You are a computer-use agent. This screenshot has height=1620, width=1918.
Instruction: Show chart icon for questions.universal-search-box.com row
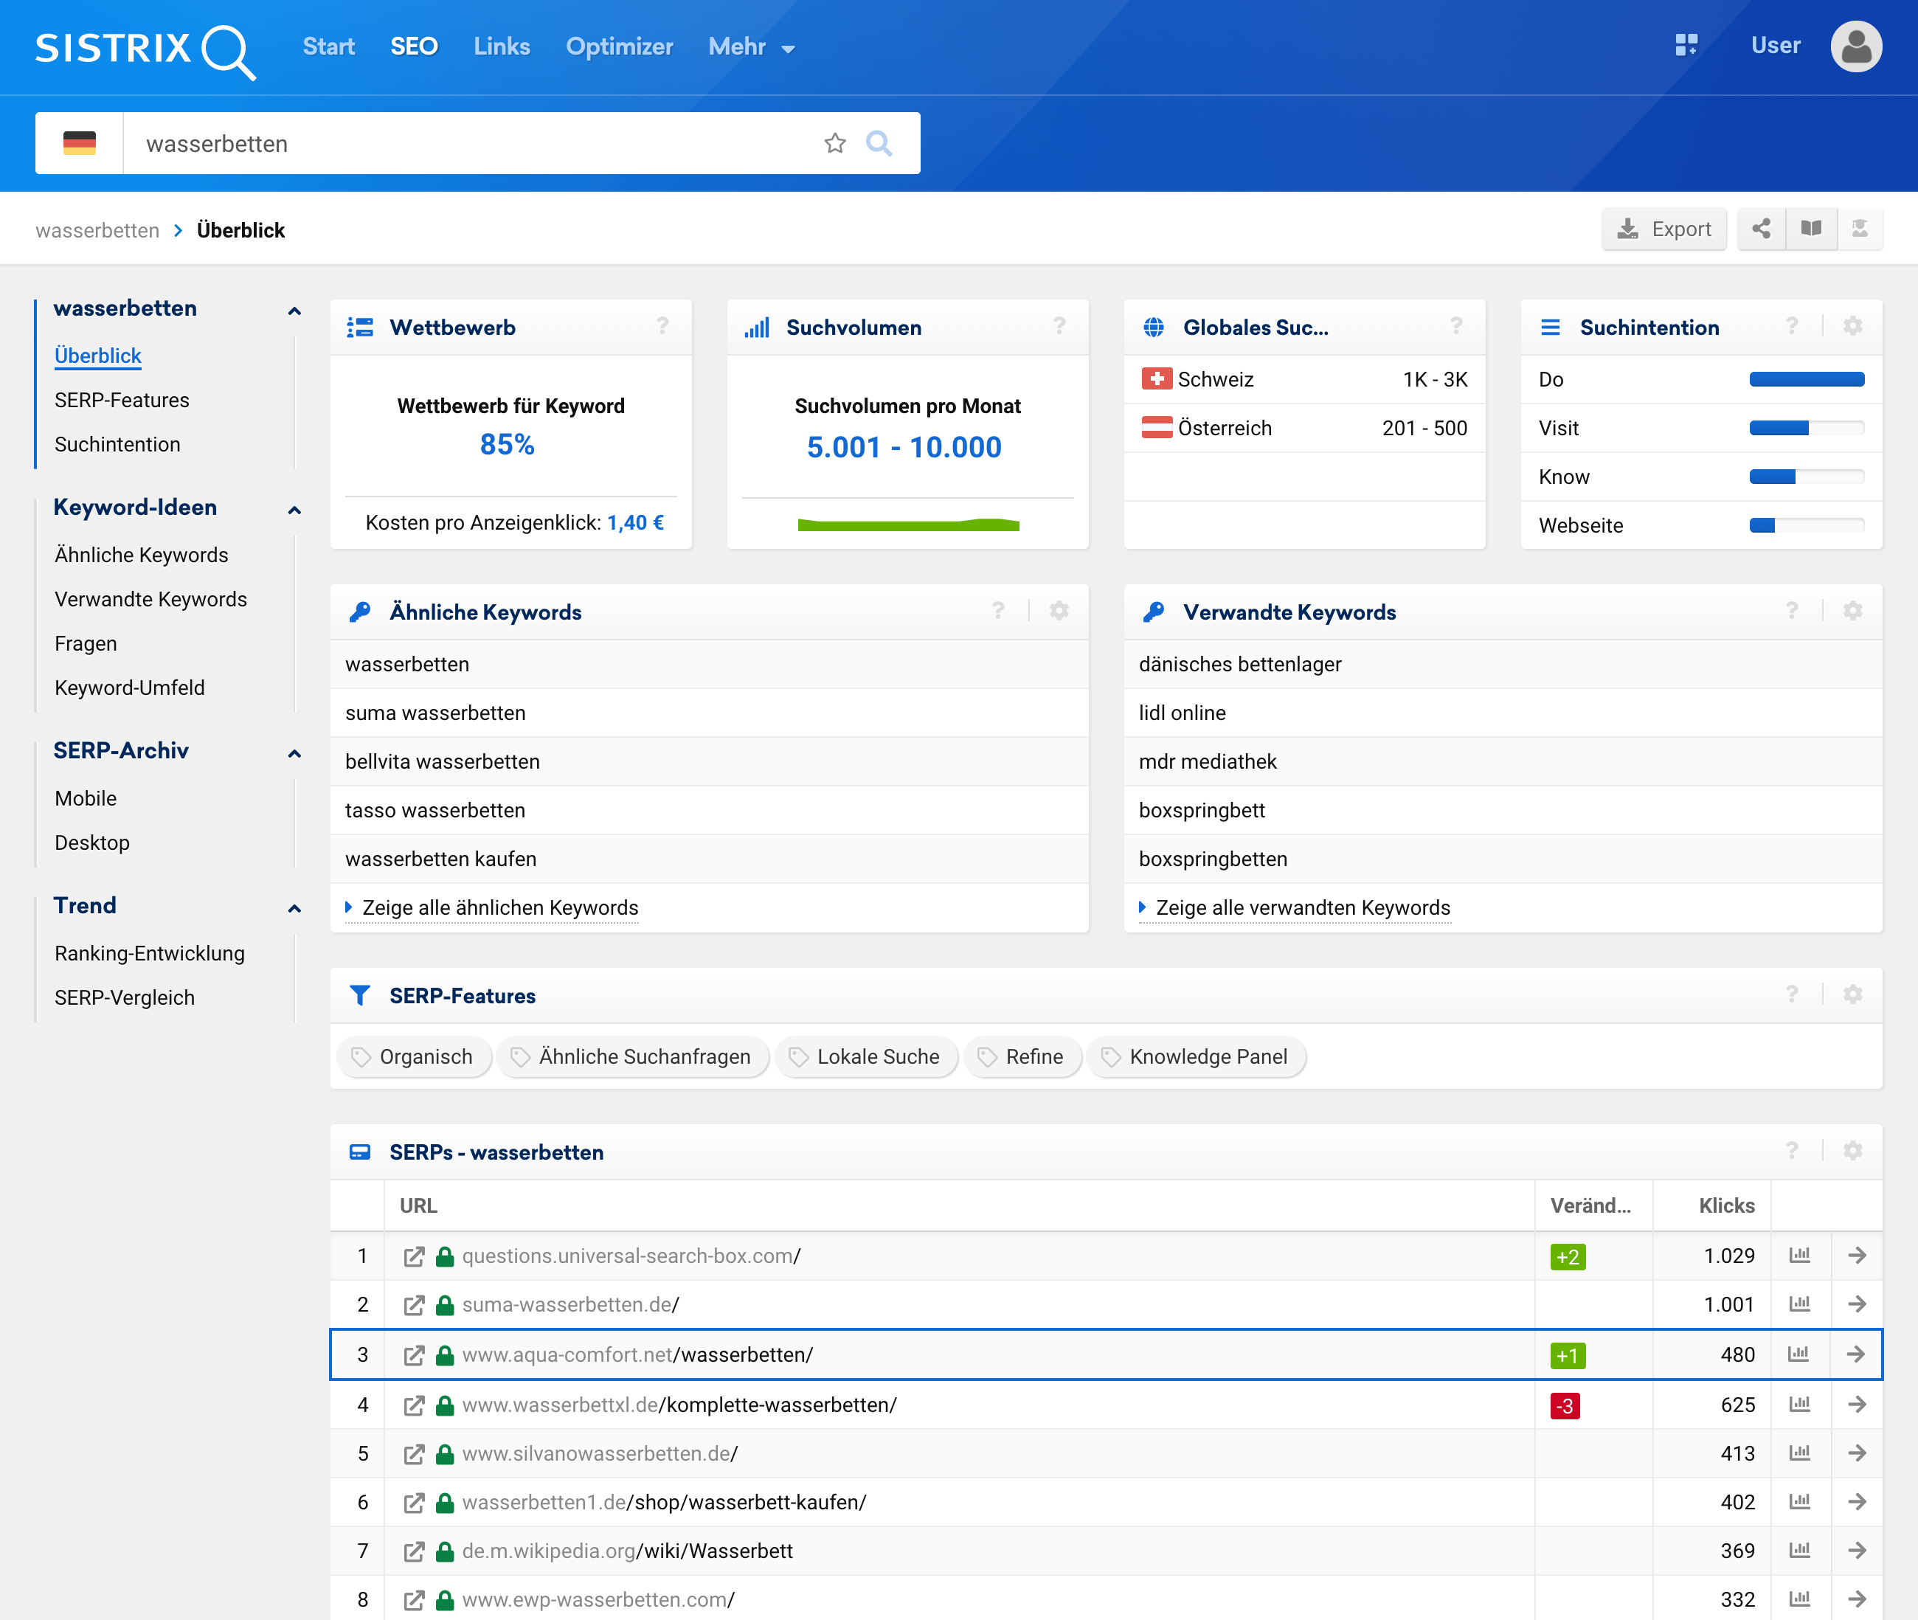click(x=1798, y=1256)
